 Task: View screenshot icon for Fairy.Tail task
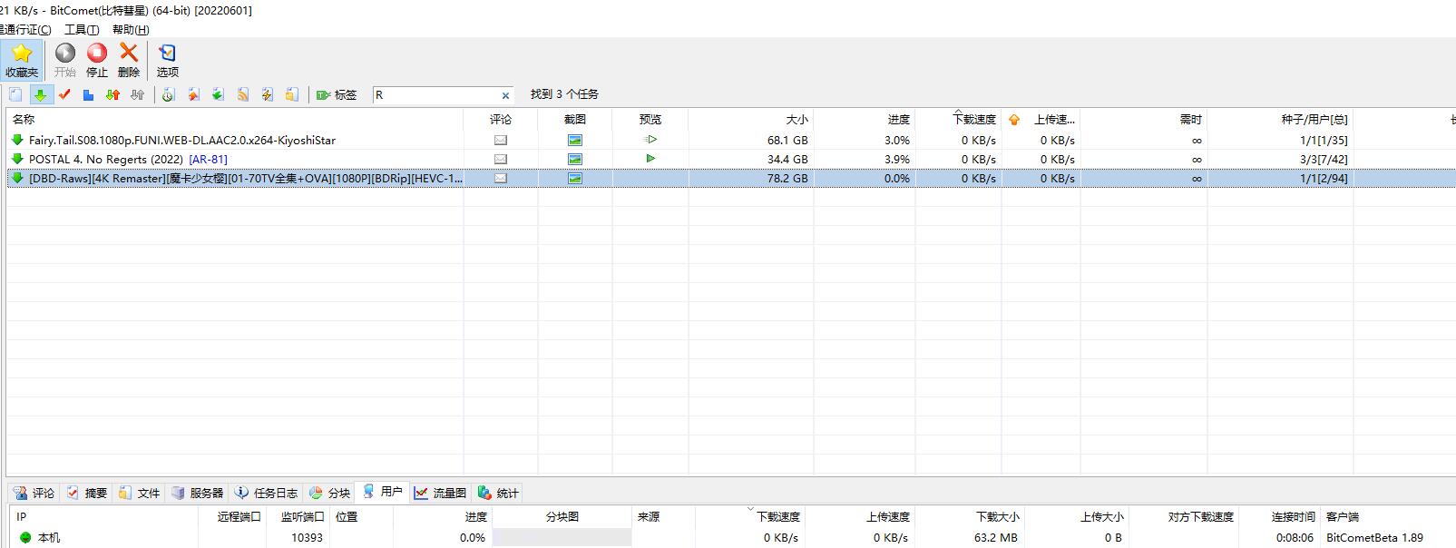point(574,140)
